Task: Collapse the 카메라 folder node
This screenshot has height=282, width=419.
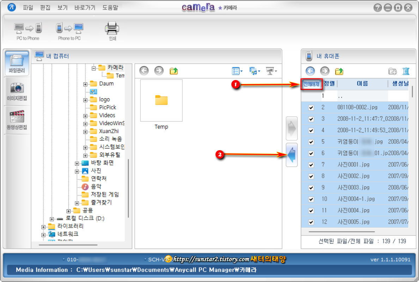Action: point(93,68)
